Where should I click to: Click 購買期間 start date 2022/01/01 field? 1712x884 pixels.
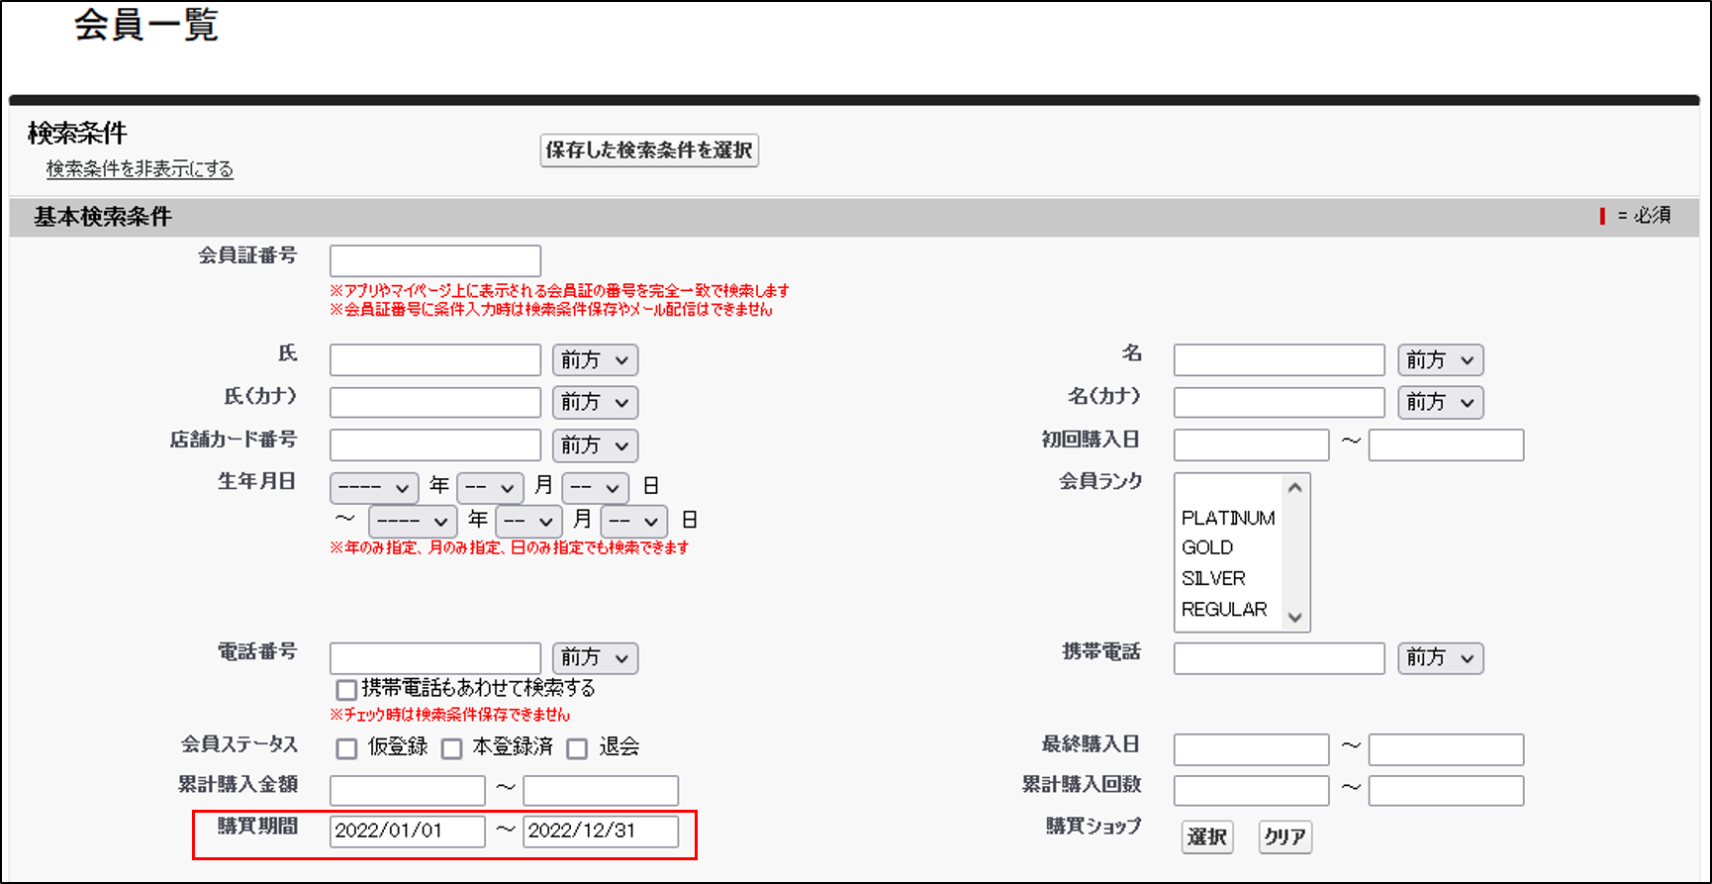pos(408,832)
